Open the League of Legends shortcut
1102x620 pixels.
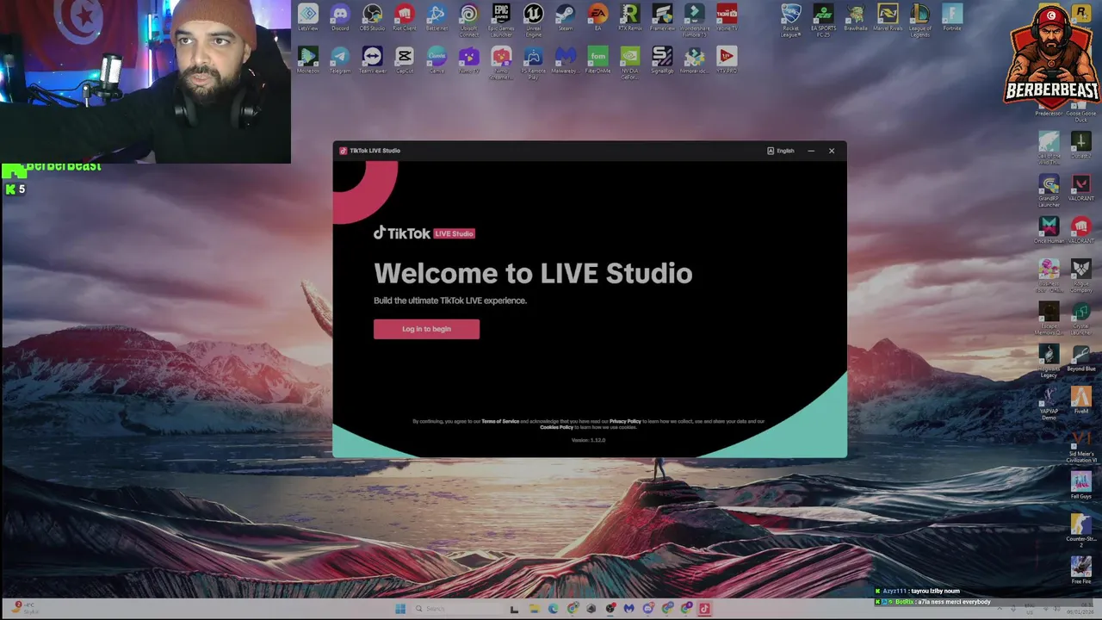pos(919,20)
